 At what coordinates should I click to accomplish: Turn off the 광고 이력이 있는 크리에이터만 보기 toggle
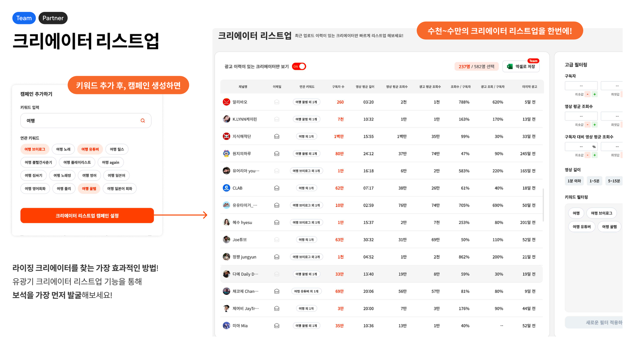tap(299, 66)
